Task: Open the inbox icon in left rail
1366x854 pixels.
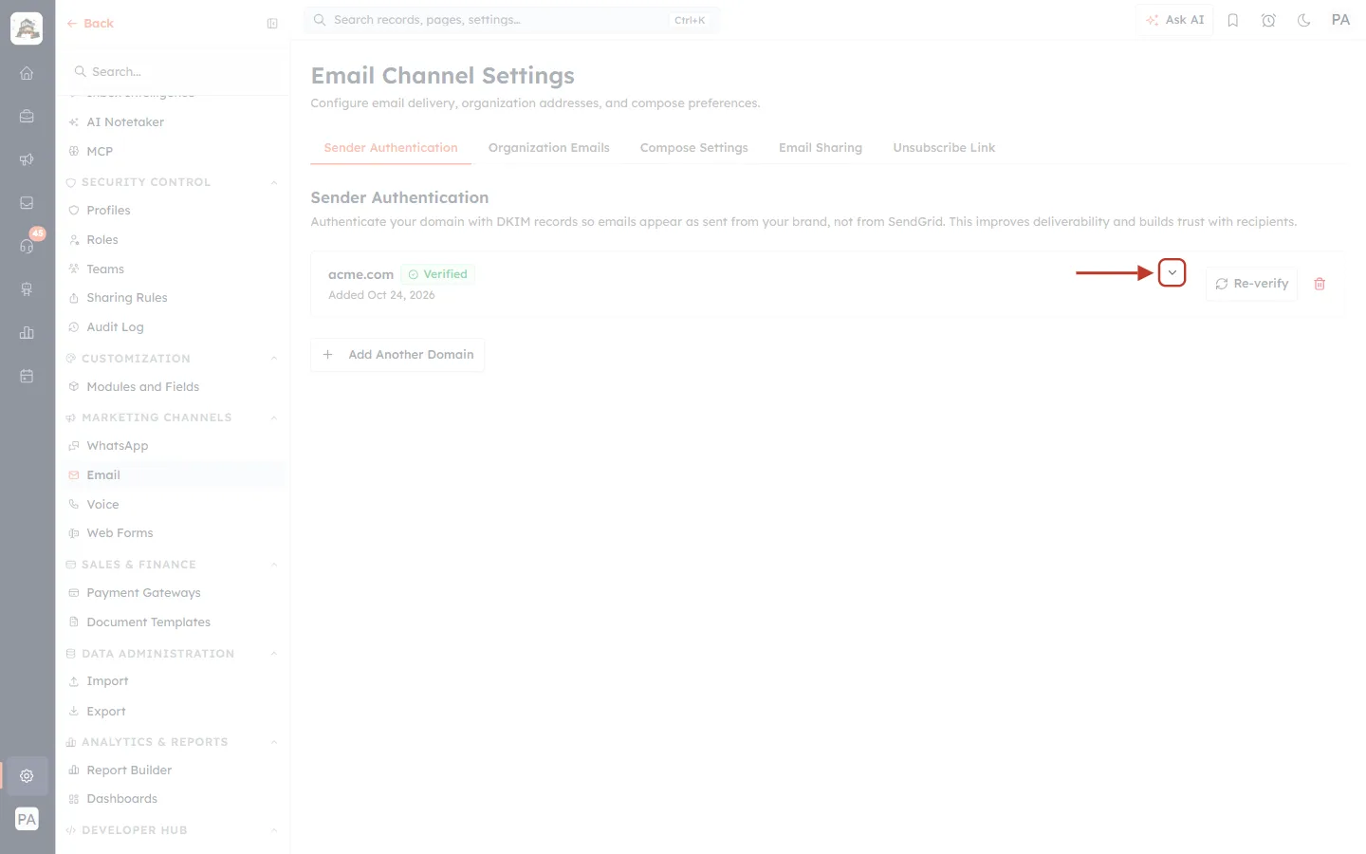Action: point(27,202)
